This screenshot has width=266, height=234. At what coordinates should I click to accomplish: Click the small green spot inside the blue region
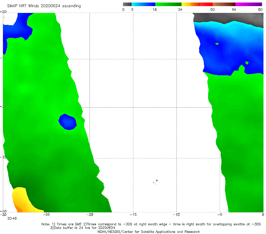click(217, 44)
